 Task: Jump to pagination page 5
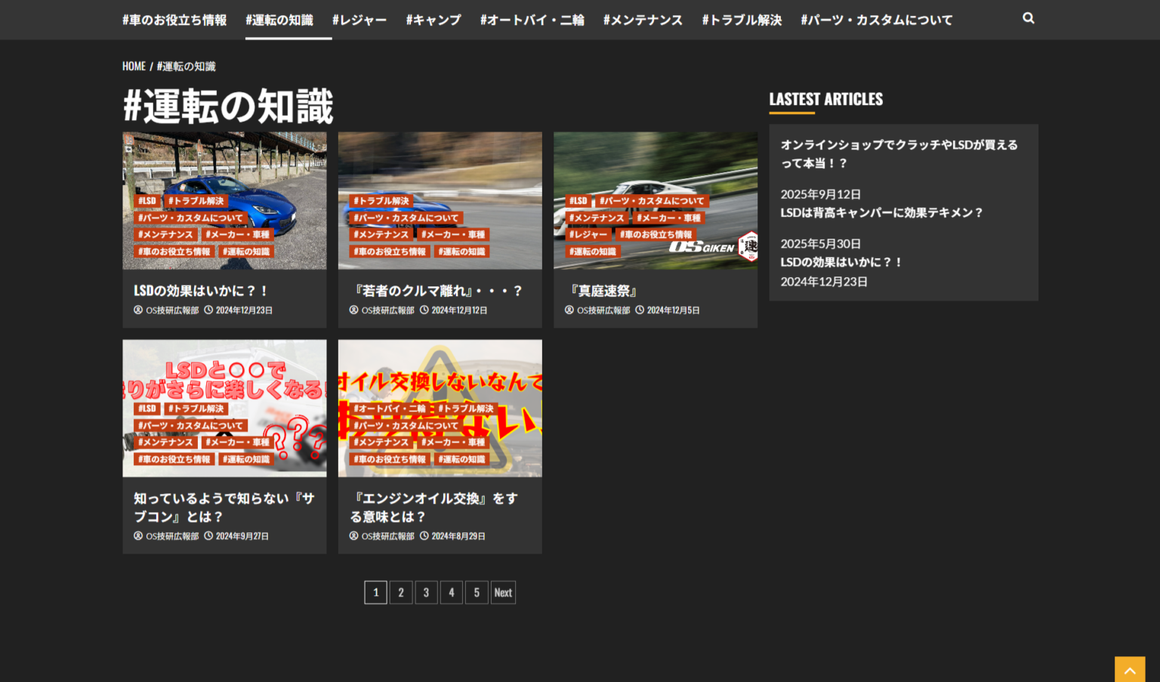pyautogui.click(x=477, y=592)
